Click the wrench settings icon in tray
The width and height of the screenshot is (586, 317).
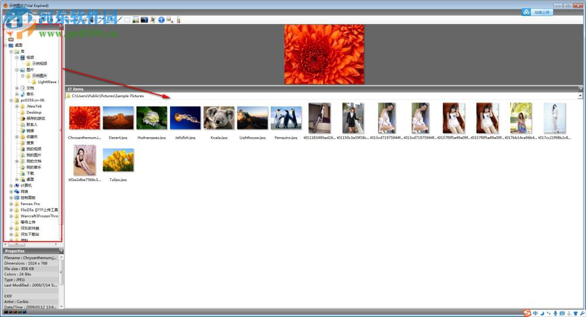[582, 313]
